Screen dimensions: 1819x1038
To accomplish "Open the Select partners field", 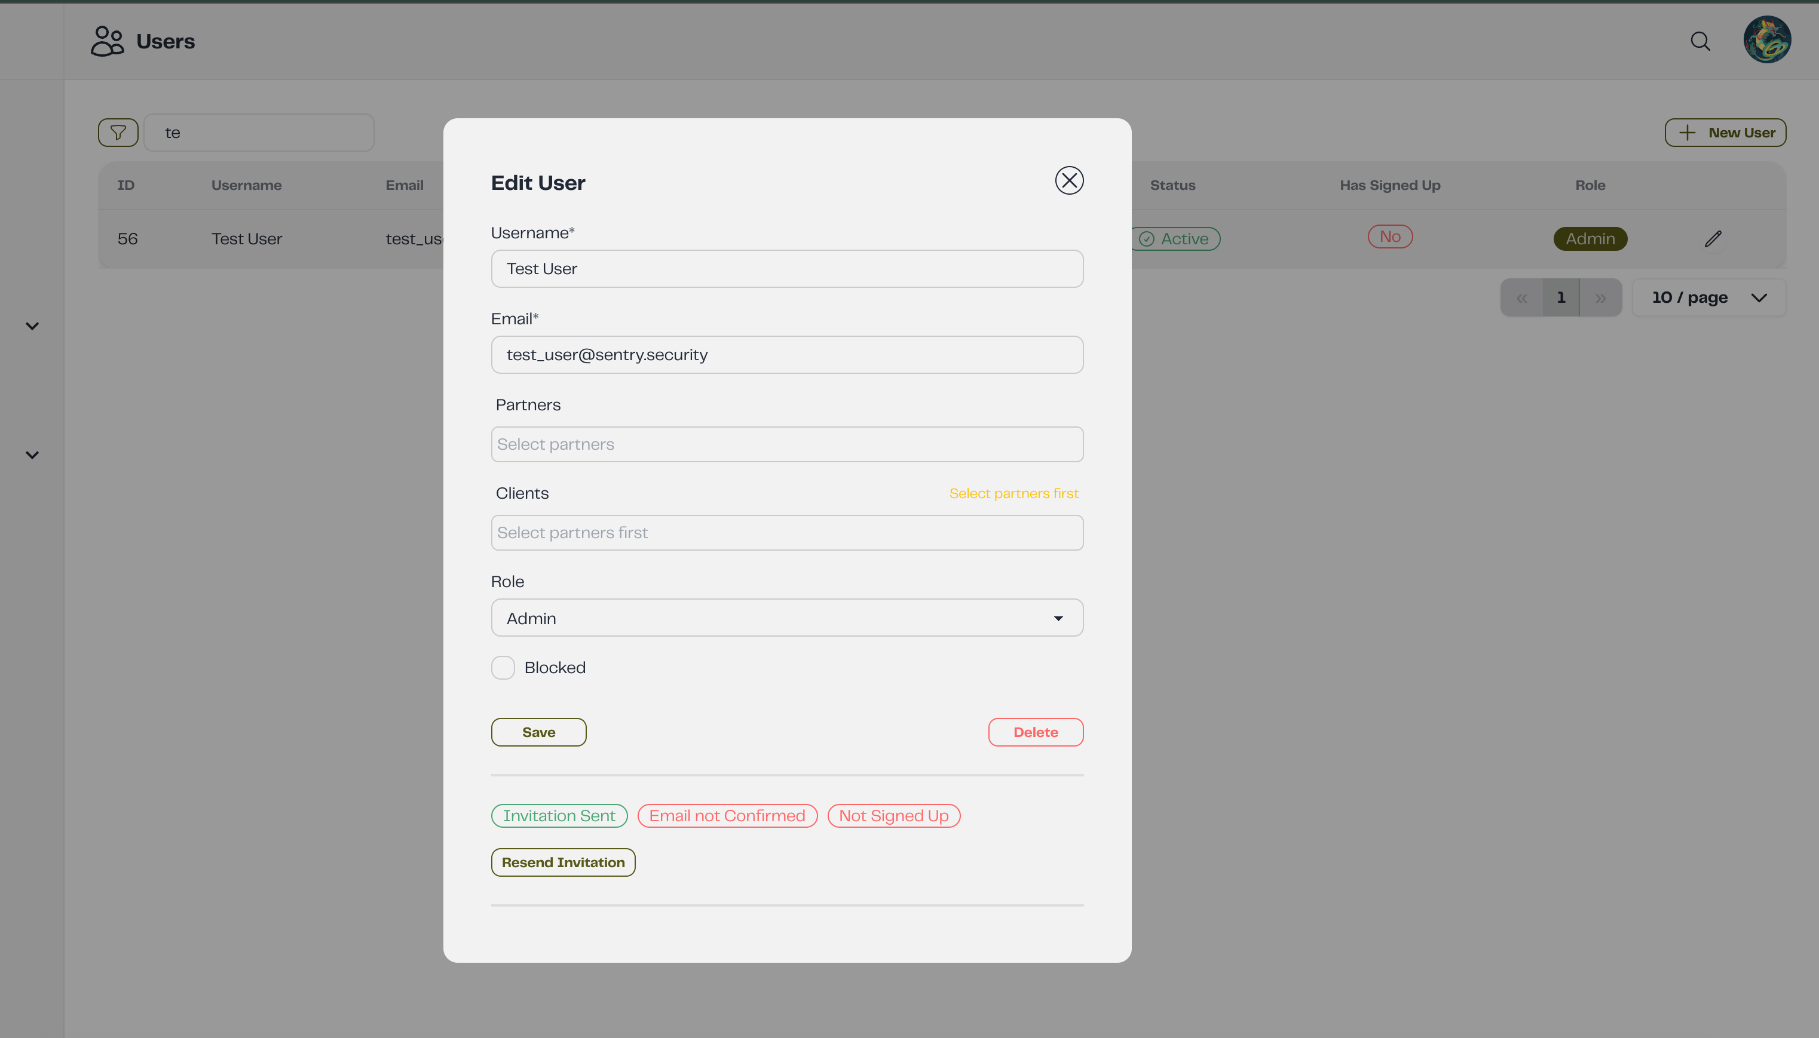I will pos(786,444).
